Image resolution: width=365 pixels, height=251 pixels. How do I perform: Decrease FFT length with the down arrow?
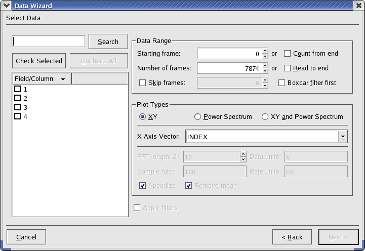click(243, 159)
